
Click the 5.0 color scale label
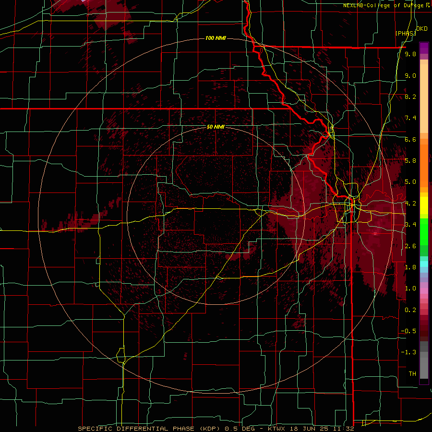(410, 182)
